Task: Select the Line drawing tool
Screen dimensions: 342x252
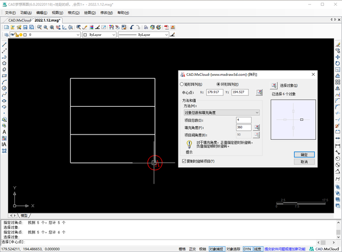Action: click(4, 44)
